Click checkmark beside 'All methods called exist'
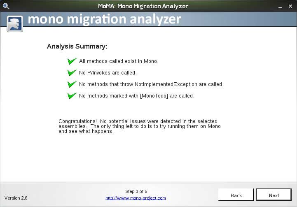The height and width of the screenshot is (207, 297). pos(72,61)
